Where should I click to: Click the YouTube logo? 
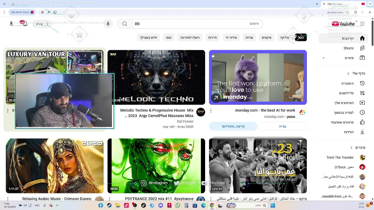click(344, 24)
